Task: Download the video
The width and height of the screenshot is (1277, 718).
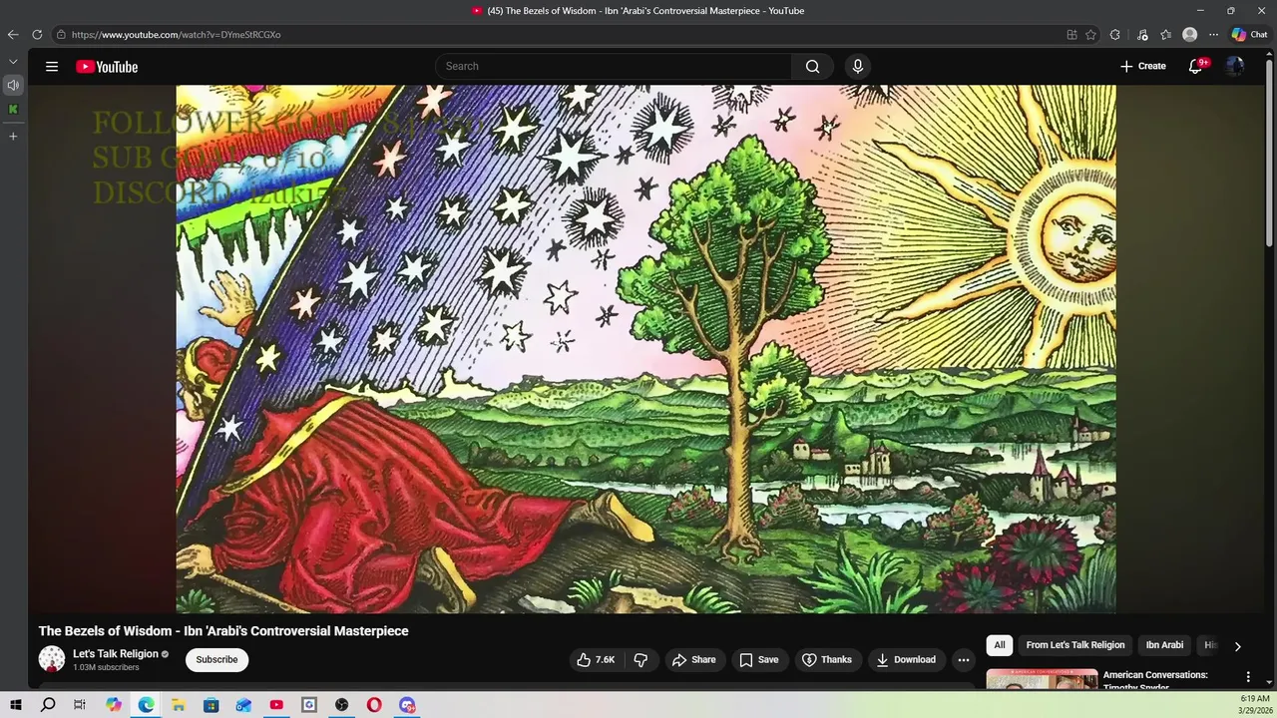Action: 905,659
